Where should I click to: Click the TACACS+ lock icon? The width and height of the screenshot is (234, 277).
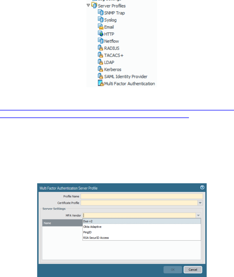(101, 55)
